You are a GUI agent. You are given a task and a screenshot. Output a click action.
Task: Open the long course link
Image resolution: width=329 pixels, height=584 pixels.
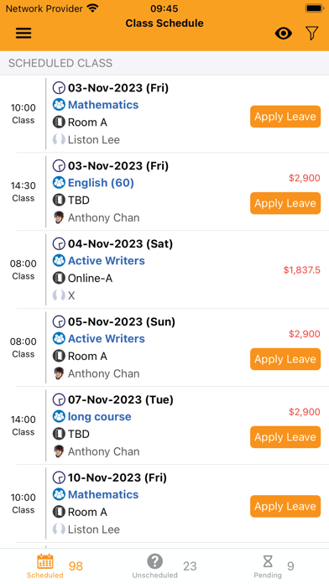point(100,417)
